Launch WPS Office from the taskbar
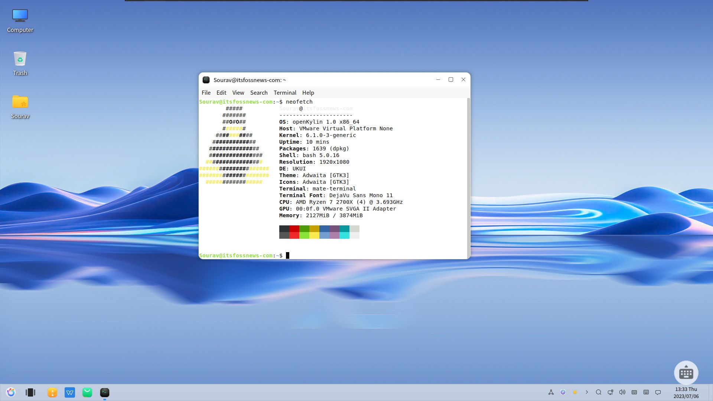 [x=70, y=392]
